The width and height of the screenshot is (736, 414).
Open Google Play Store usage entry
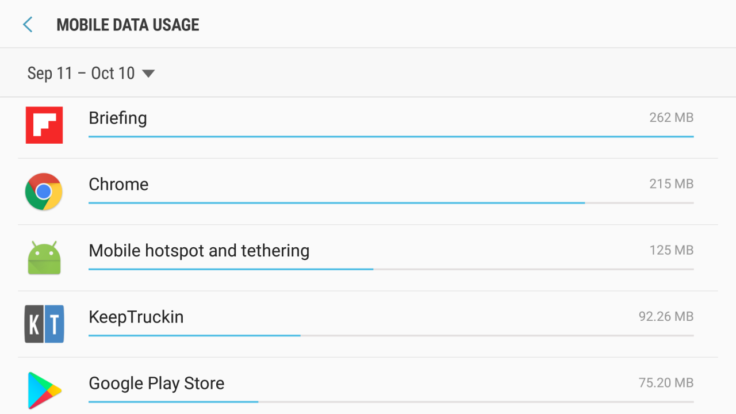coord(156,384)
